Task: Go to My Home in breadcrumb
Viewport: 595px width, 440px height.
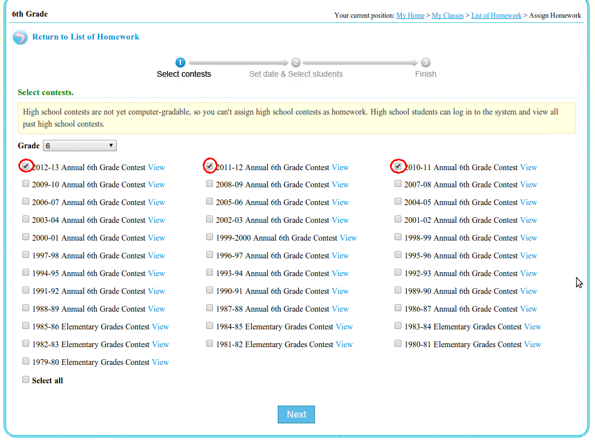Action: [410, 15]
